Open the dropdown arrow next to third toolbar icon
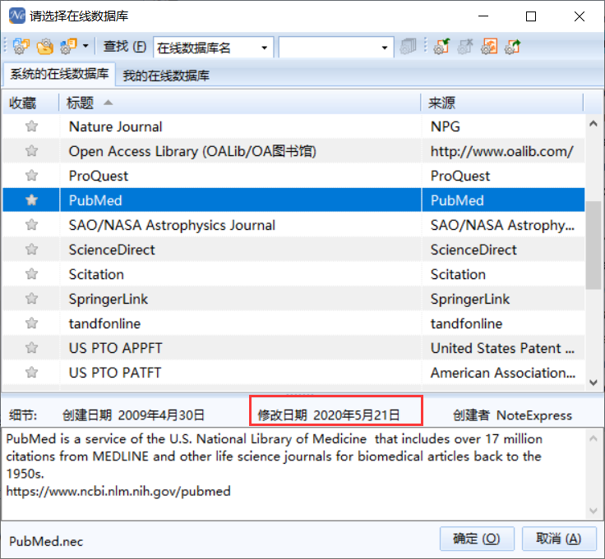Screen dimensions: 605x559 click(x=85, y=47)
